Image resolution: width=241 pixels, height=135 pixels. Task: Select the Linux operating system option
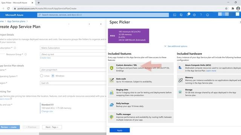(x=41, y=76)
